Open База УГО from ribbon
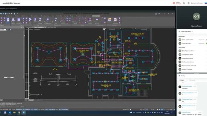 [30, 21]
